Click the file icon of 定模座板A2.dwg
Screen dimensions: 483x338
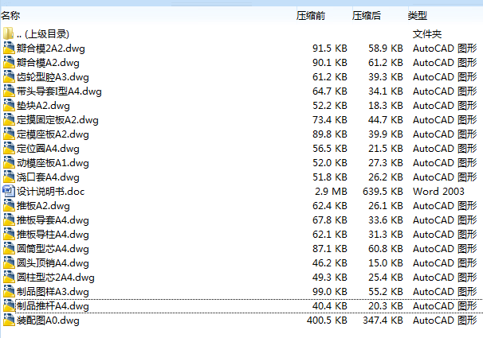(9, 134)
